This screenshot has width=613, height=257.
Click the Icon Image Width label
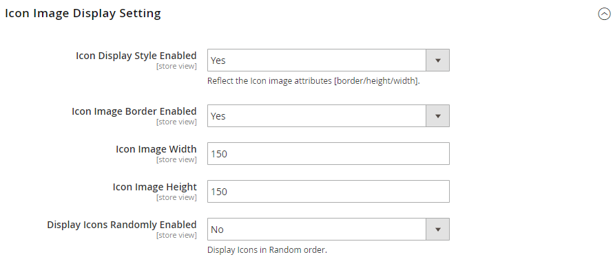[x=156, y=149]
